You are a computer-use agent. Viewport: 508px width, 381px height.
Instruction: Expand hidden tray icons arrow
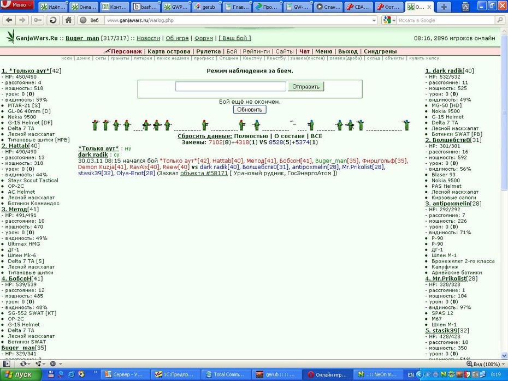[x=419, y=374]
